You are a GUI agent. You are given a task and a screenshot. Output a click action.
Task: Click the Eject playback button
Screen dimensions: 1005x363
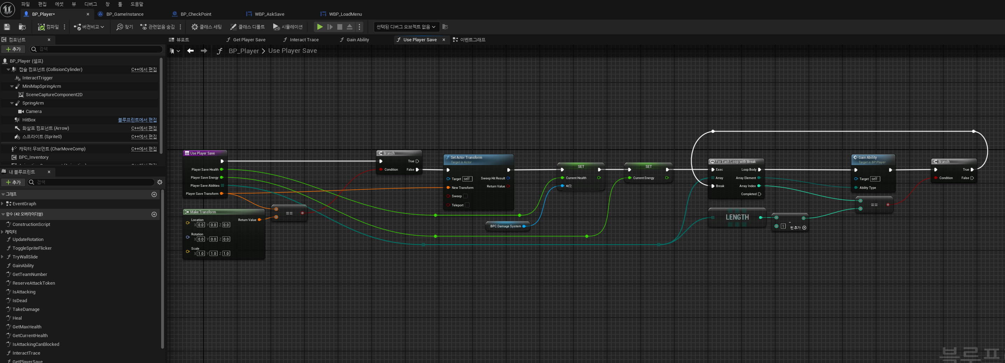(350, 27)
